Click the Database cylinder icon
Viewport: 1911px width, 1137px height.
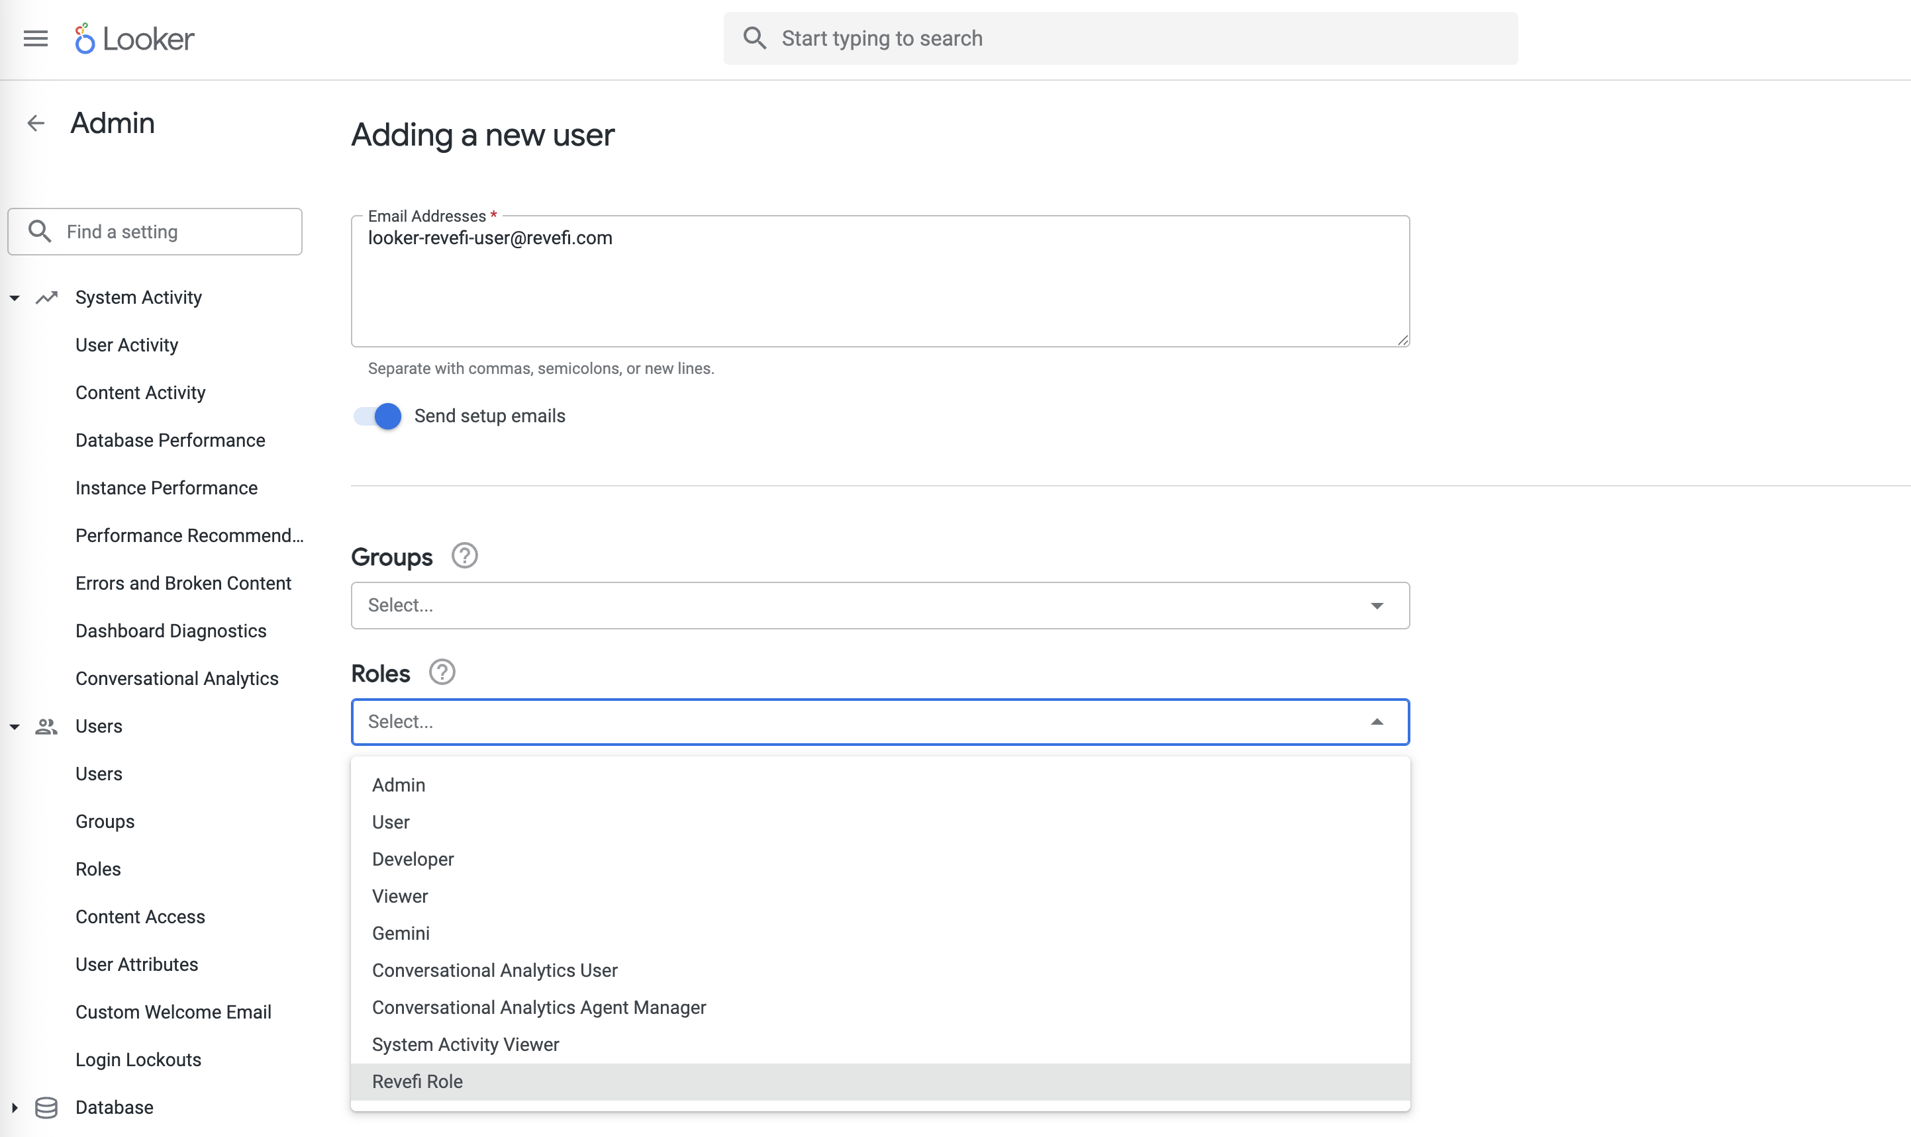click(x=47, y=1107)
